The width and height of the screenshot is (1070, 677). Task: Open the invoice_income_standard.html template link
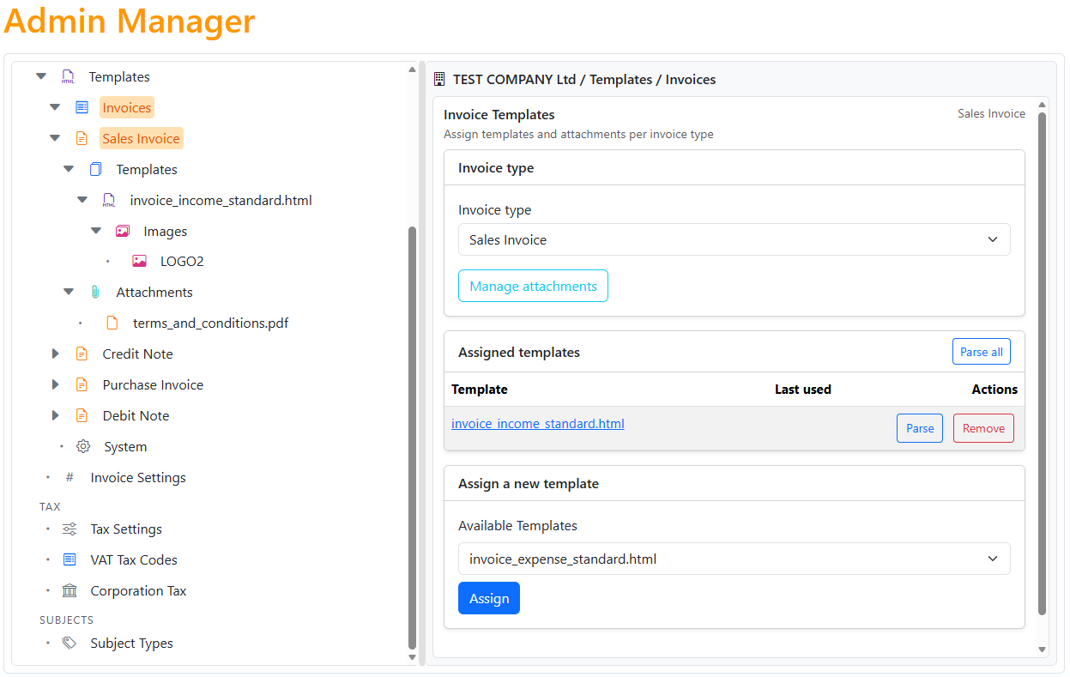pos(537,423)
